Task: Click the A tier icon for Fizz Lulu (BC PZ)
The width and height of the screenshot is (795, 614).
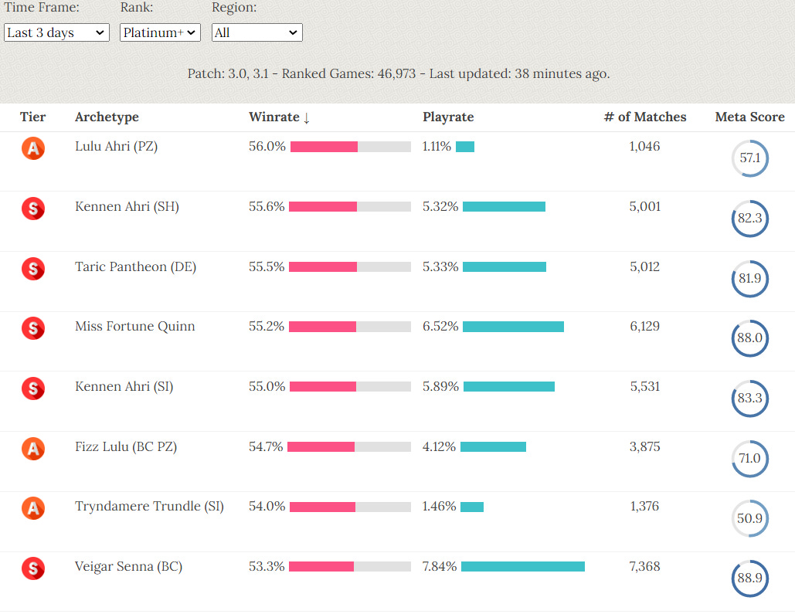Action: 33,449
